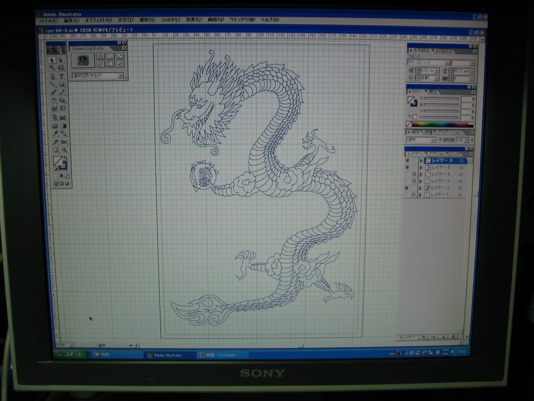Expand レイヤー 2 disclosure triangle

tap(421, 188)
